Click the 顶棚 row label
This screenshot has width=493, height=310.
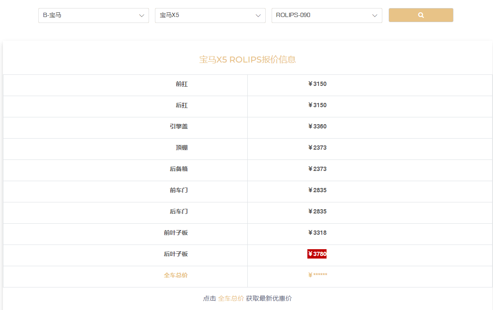click(181, 148)
